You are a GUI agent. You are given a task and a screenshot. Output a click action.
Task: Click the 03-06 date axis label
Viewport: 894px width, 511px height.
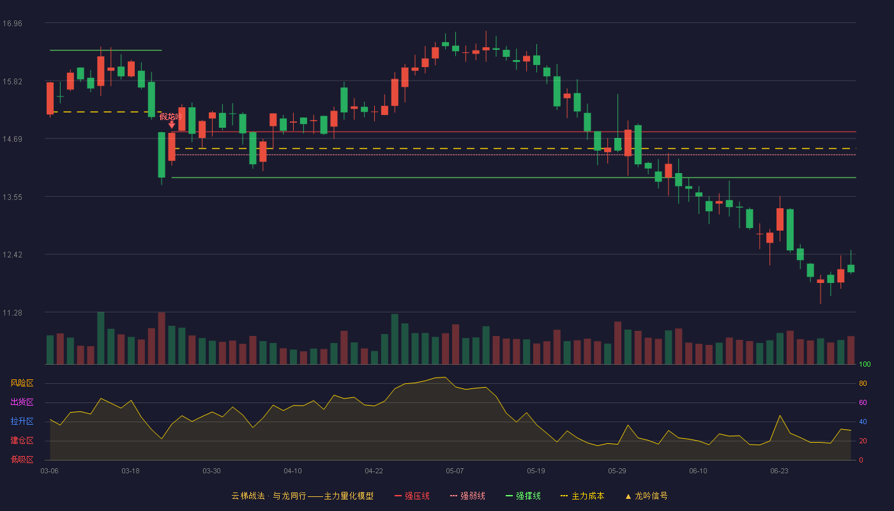point(49,471)
